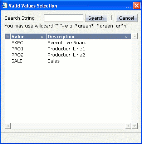Click the sort square in Value column
142x144 pixels.
pyautogui.click(x=42, y=36)
